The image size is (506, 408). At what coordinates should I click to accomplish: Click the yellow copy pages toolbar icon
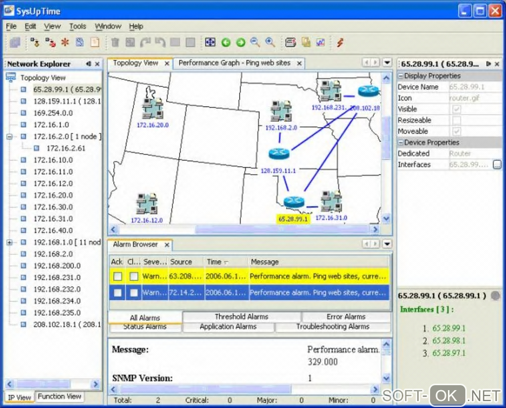click(306, 42)
